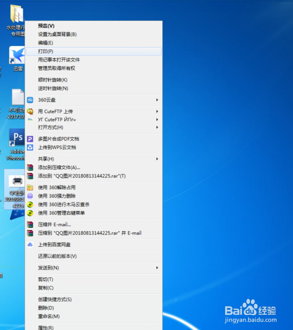Choose 用记事本打开该文件
Image resolution: width=293 pixels, height=330 pixels.
[x=94, y=60]
